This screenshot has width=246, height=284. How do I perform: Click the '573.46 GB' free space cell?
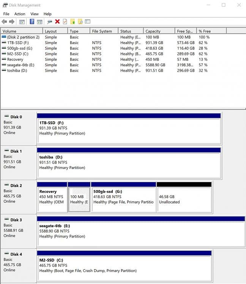pos(186,43)
